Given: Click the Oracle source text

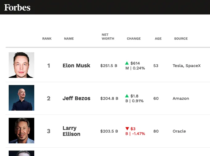Looking at the screenshot, I should 179,131.
